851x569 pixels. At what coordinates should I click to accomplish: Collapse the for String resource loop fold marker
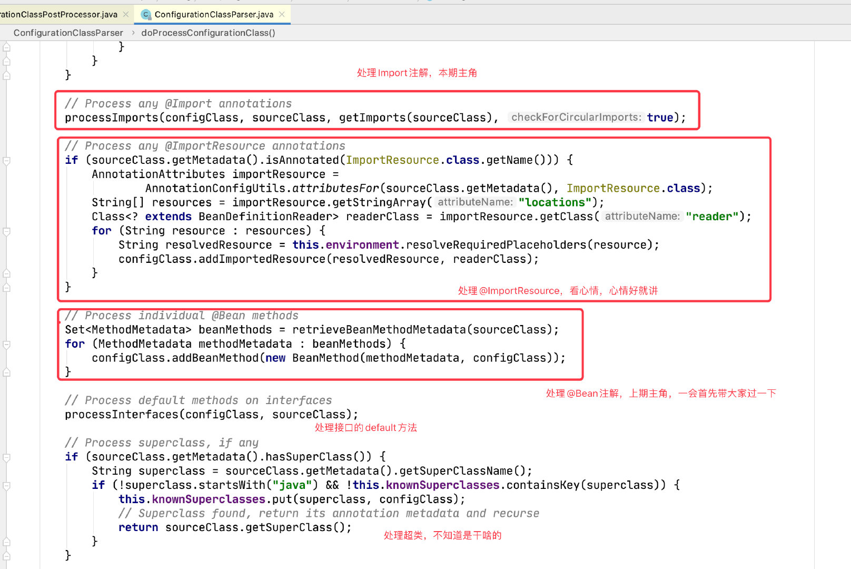(6, 231)
